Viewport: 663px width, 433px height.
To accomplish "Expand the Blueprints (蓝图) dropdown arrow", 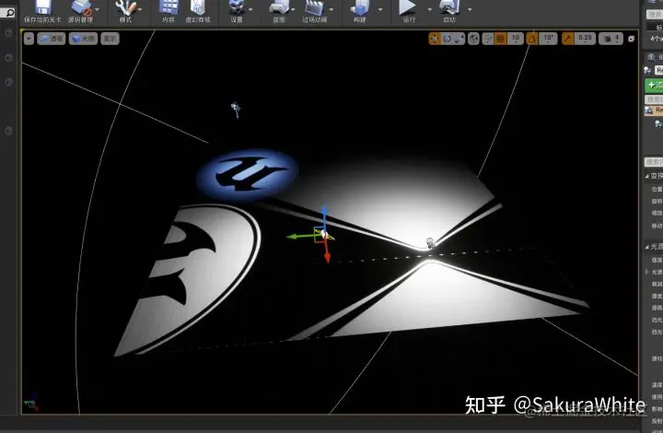I will (293, 9).
